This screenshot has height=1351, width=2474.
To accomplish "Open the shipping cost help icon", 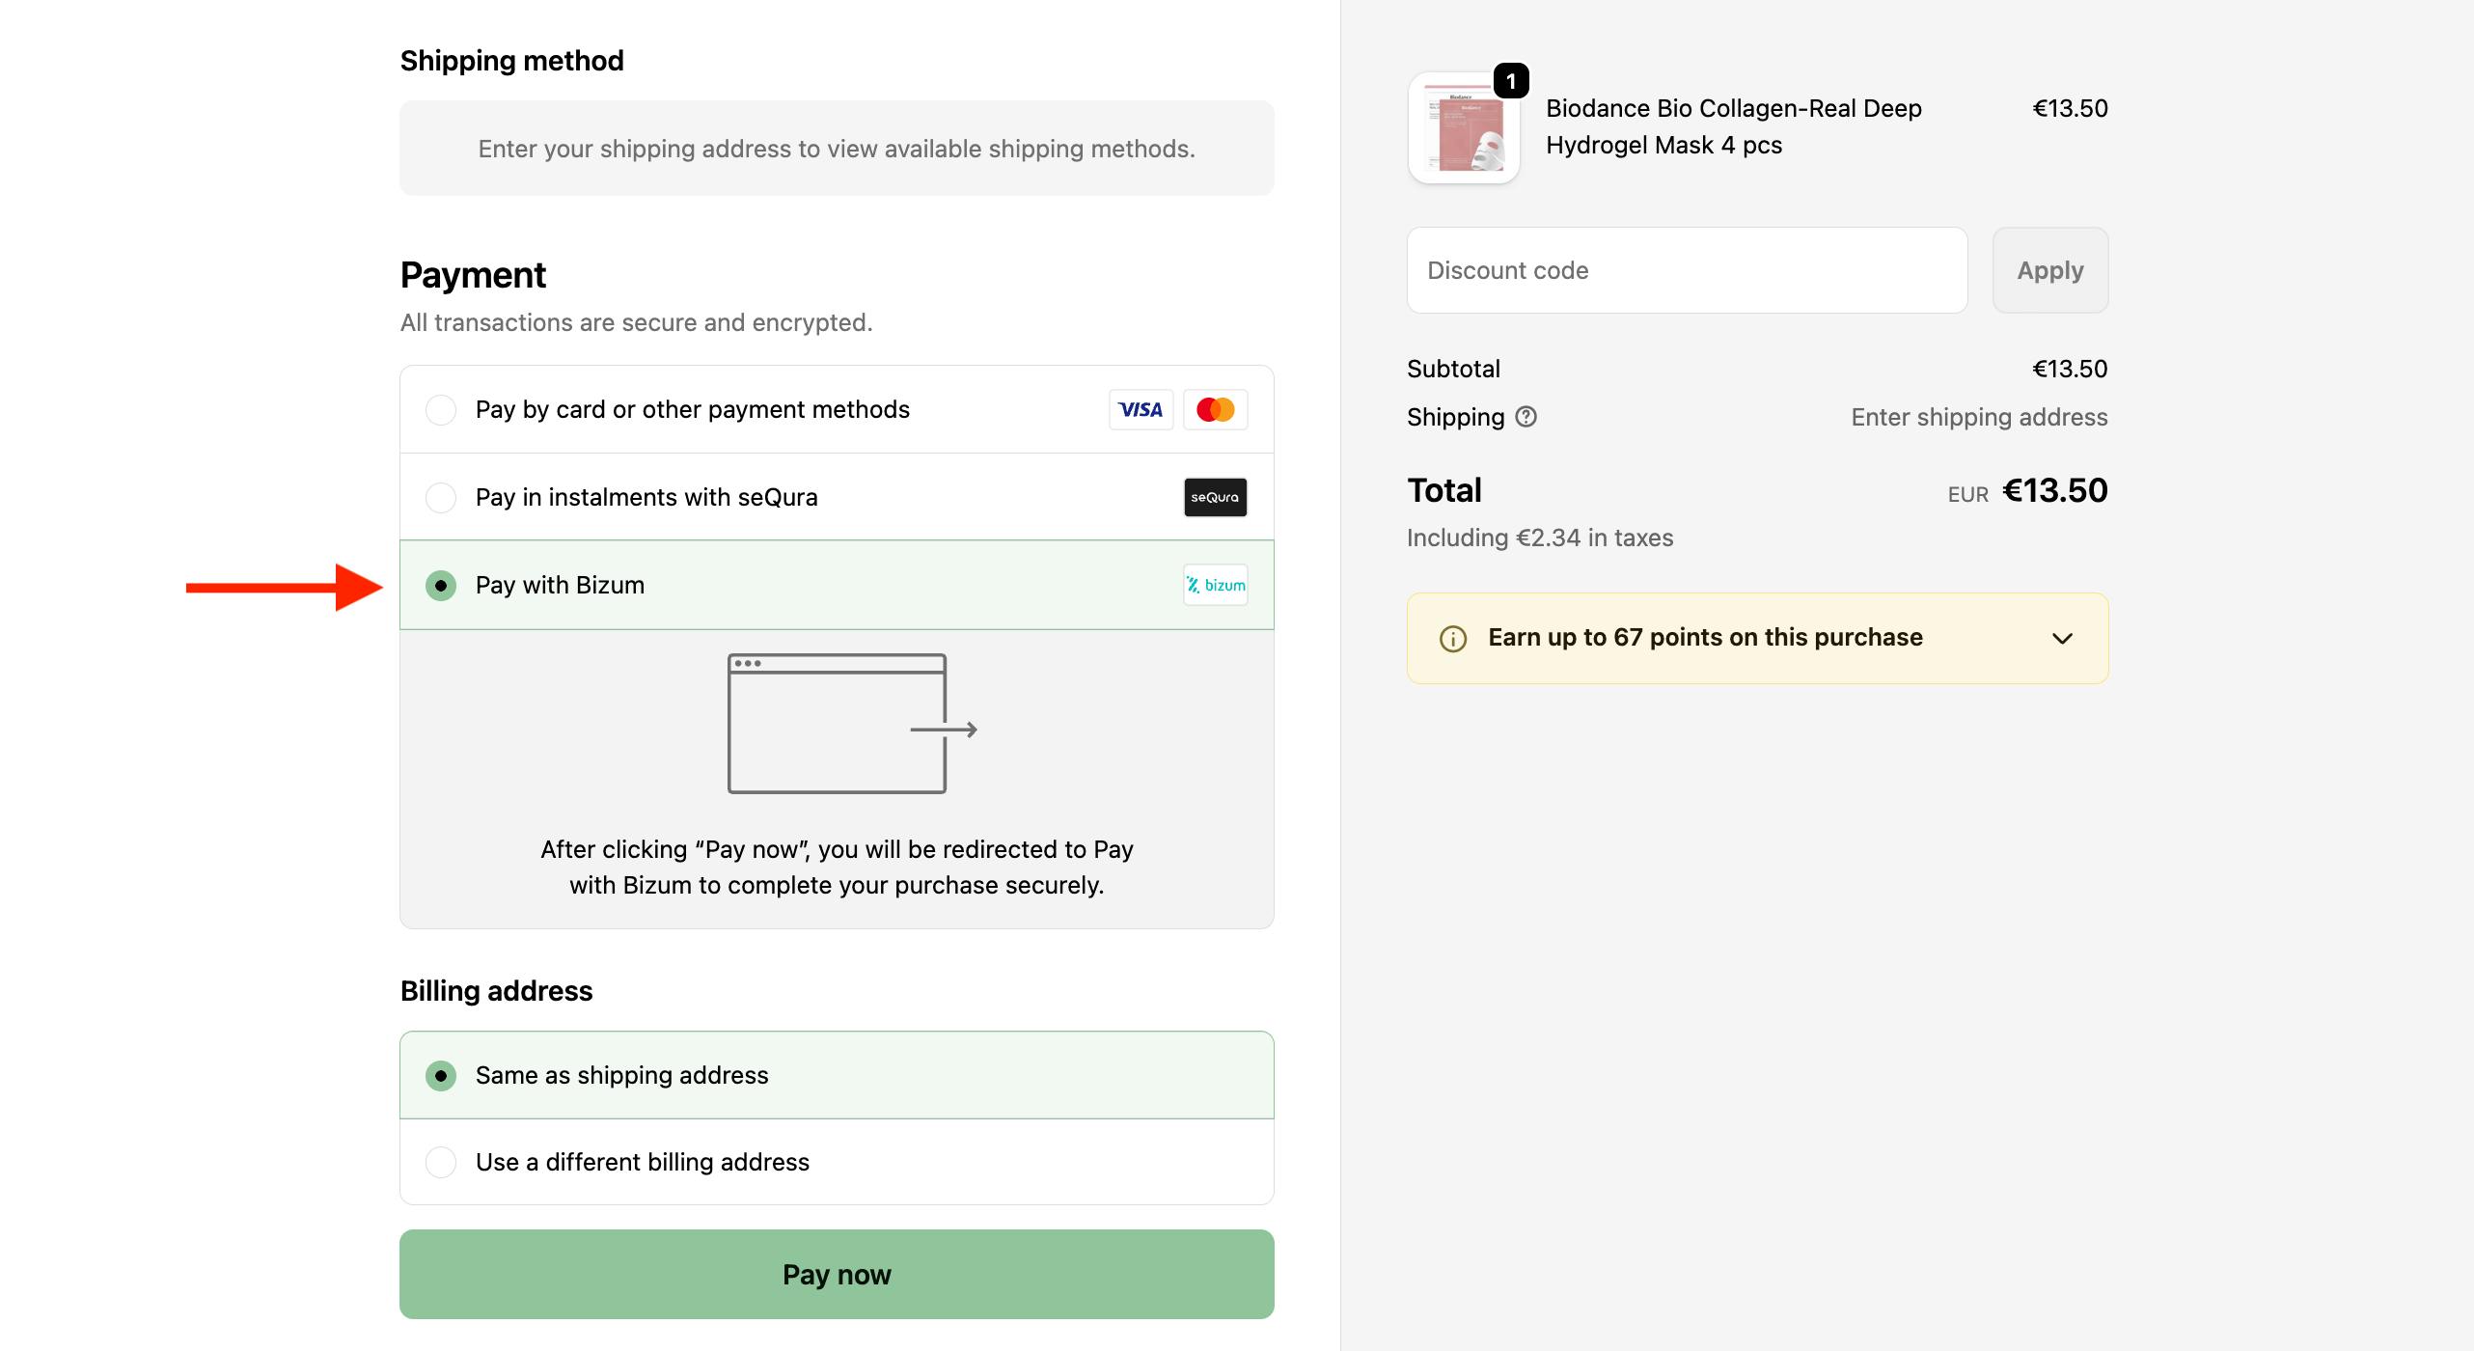I will [1526, 417].
